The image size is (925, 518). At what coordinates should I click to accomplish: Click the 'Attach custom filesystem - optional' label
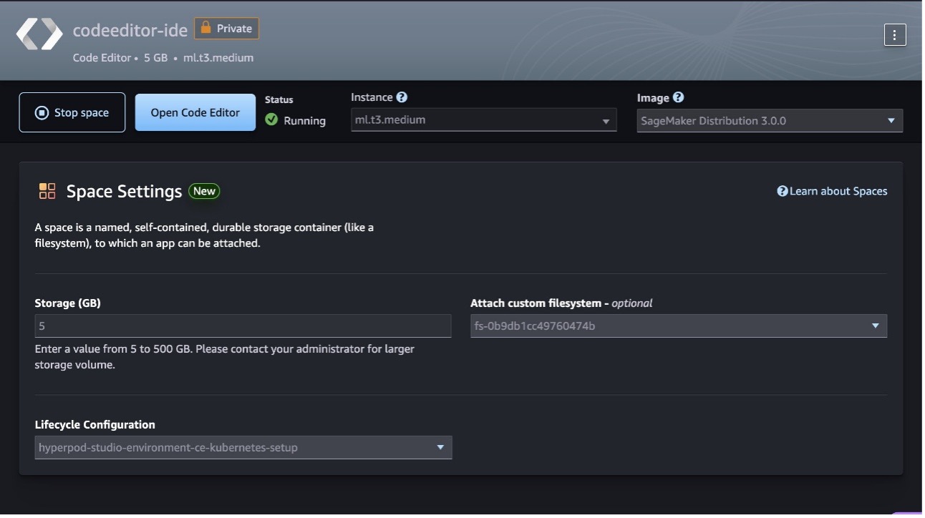(x=561, y=303)
